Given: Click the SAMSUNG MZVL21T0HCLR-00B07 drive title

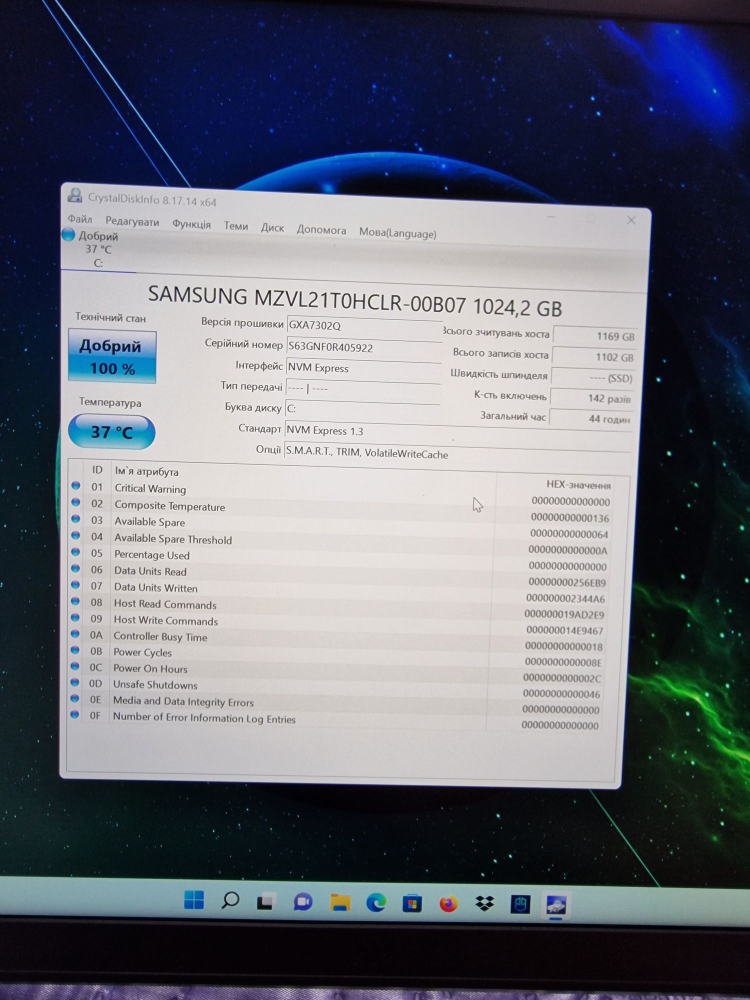Looking at the screenshot, I should coord(355,301).
